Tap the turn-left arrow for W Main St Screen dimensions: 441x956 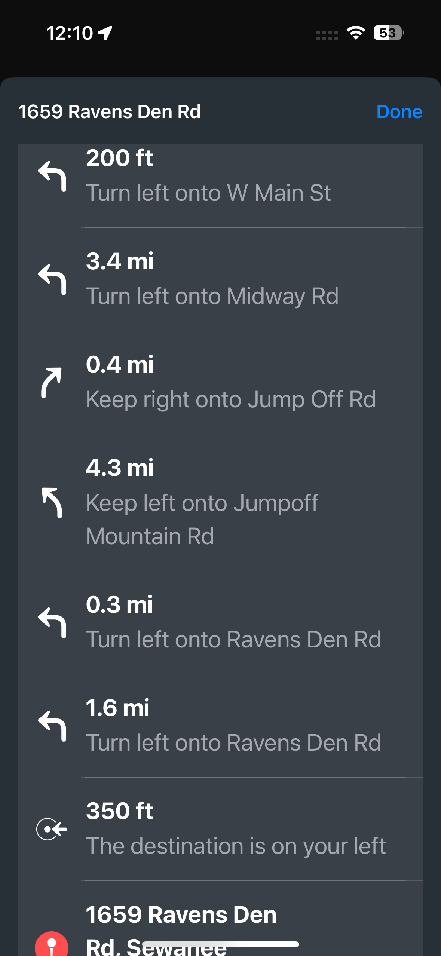pyautogui.click(x=52, y=176)
